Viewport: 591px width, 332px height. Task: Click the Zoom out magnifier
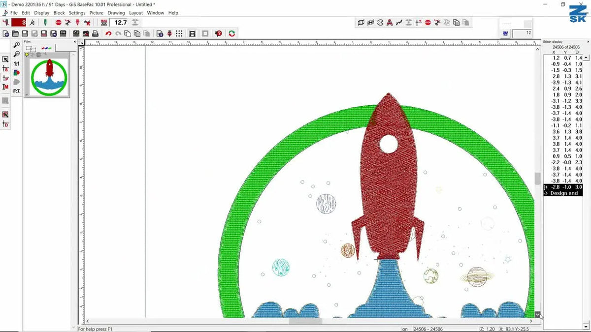pyautogui.click(x=17, y=54)
